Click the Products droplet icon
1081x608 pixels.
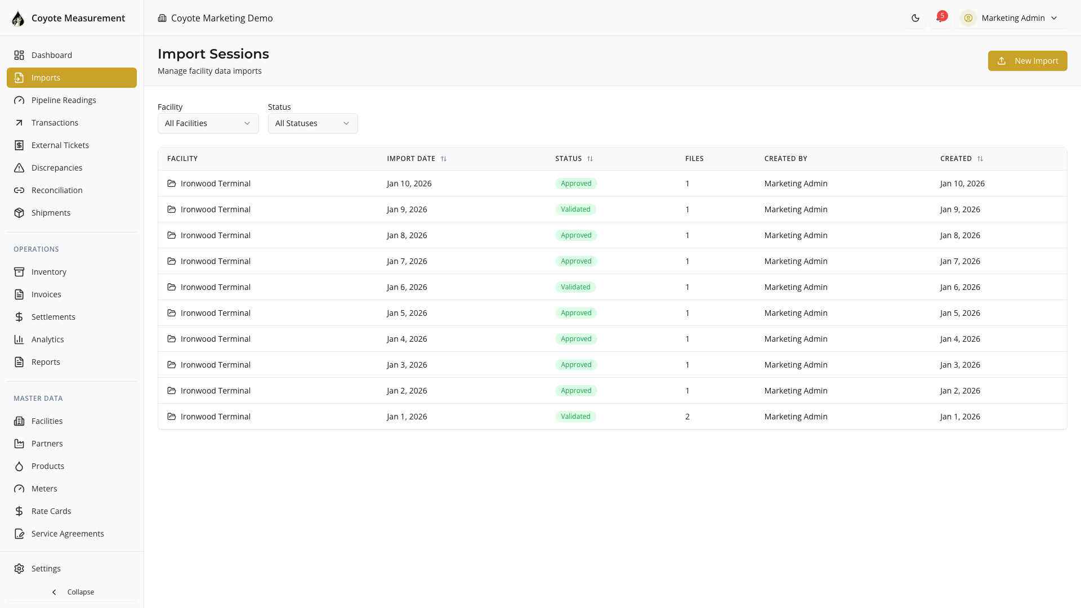(x=19, y=466)
